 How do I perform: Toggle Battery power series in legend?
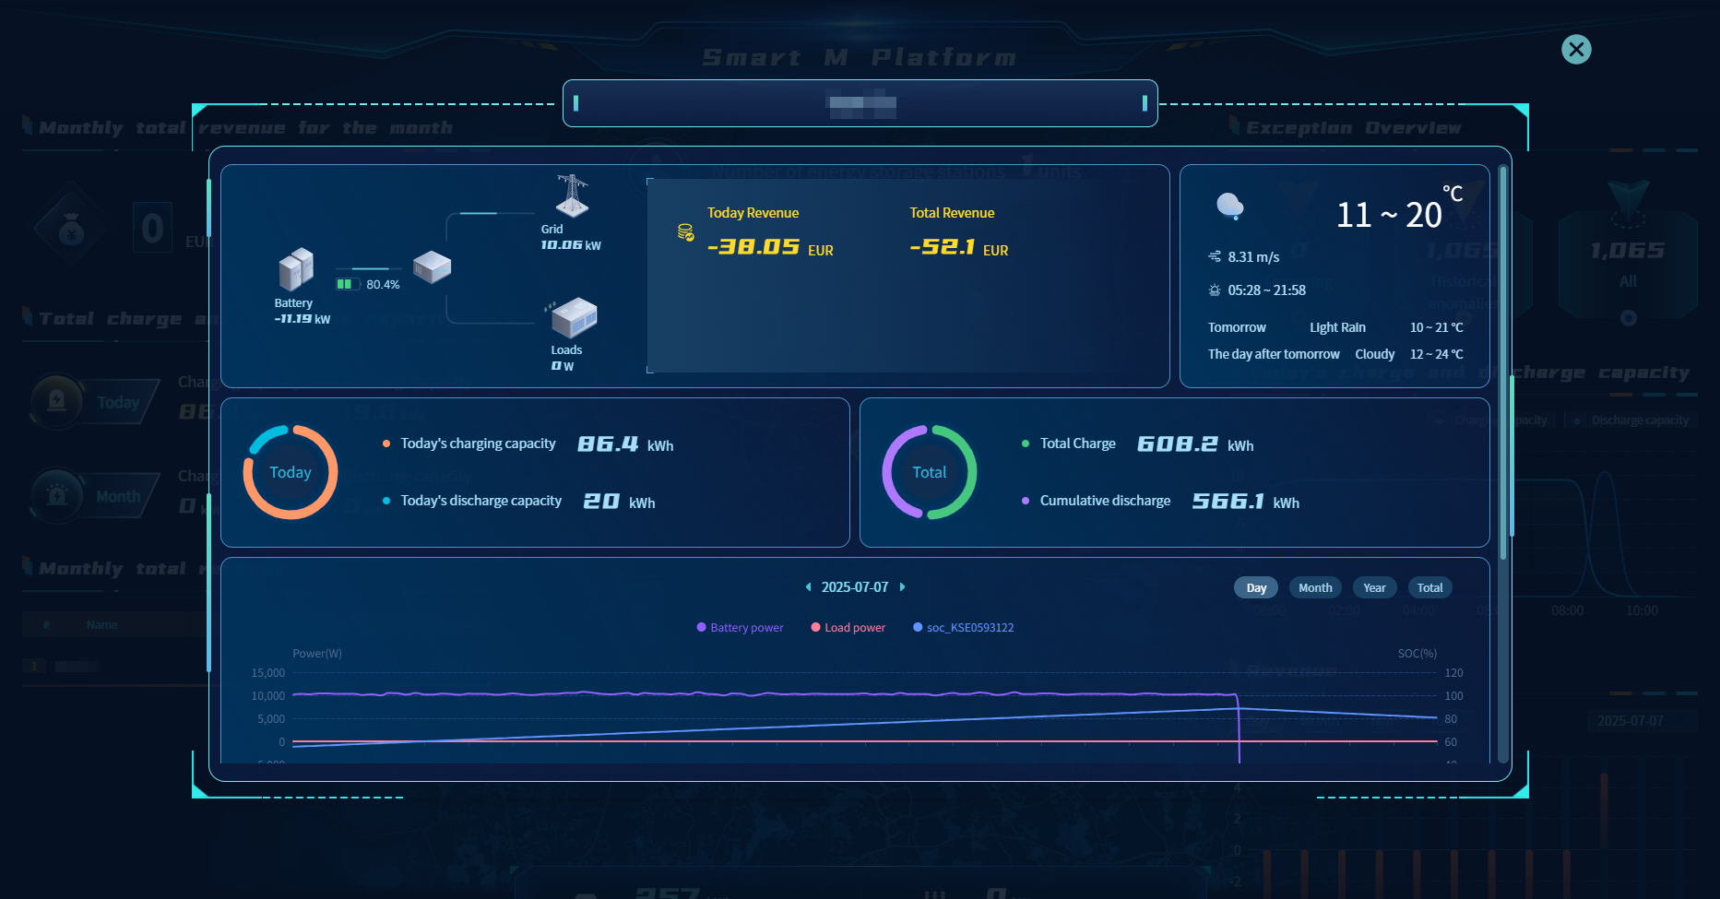point(740,628)
